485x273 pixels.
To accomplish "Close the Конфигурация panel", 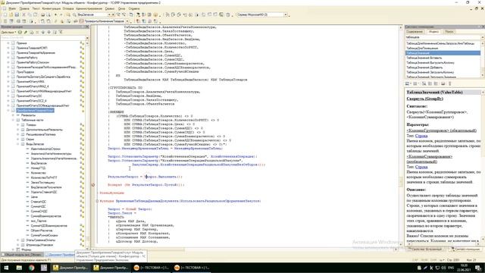I will click(87, 27).
